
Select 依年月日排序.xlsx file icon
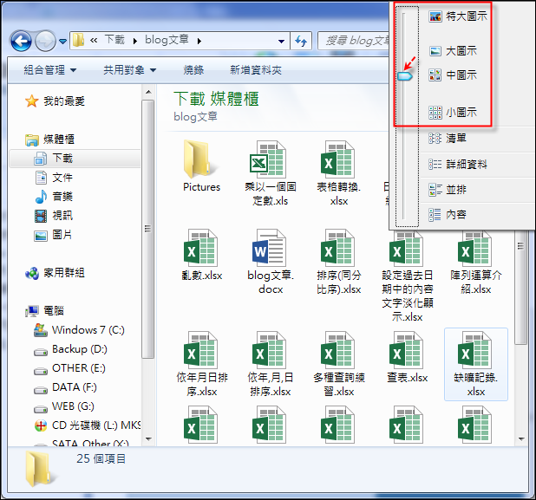tap(201, 350)
